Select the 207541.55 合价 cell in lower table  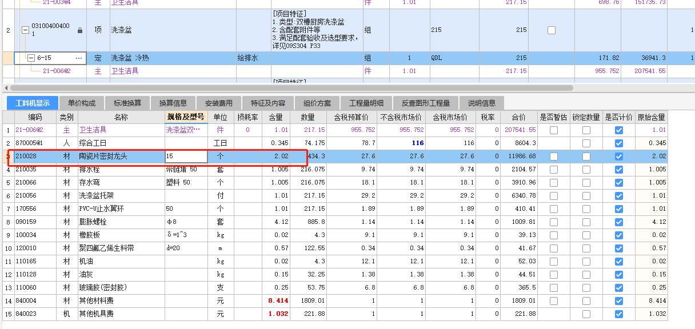click(520, 130)
